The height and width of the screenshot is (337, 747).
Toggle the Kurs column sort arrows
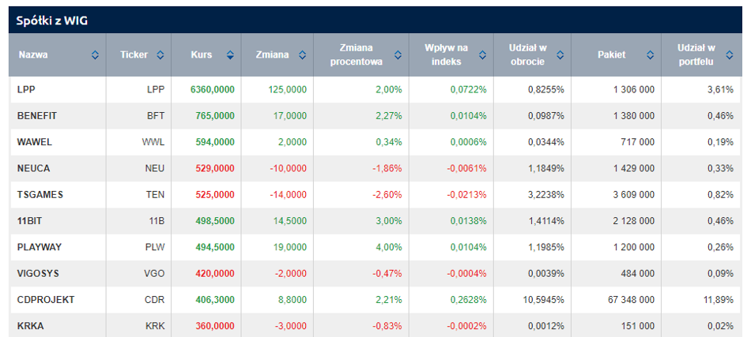coord(230,55)
